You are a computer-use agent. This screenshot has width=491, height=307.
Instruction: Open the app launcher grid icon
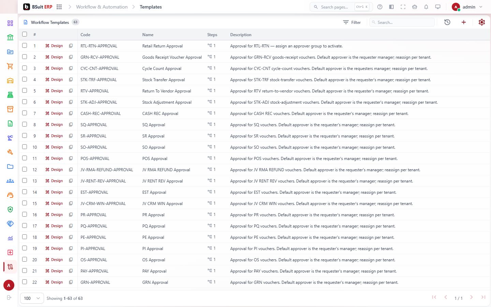(59, 7)
